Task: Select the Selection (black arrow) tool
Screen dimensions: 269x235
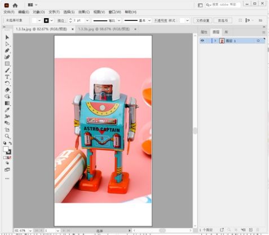Action: (7, 37)
